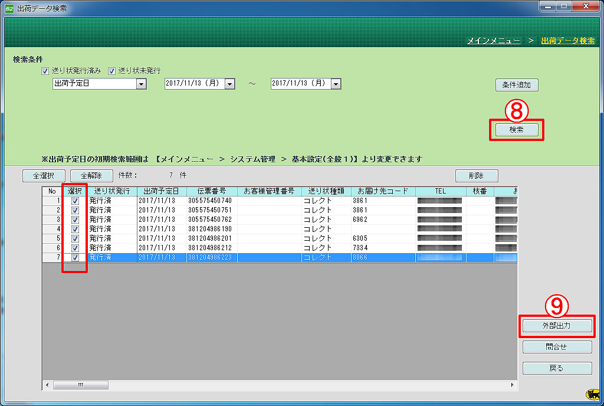Uncheck the selection box in row 1
The width and height of the screenshot is (604, 406).
75,201
